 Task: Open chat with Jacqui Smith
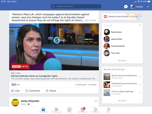point(122,39)
